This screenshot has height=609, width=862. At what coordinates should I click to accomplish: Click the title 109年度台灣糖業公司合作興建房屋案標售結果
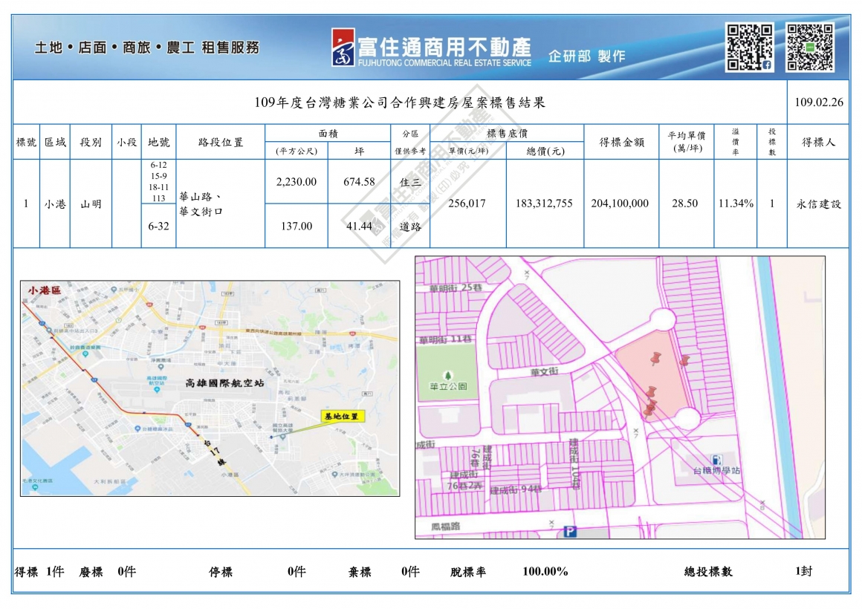(x=400, y=102)
